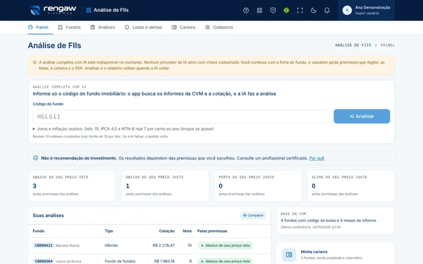Expand Juros e inflação usados details
Image resolution: width=423 pixels, height=264 pixels.
[123, 129]
